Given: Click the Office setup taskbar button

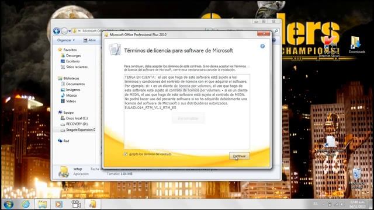Looking at the screenshot, I should coord(92,204).
